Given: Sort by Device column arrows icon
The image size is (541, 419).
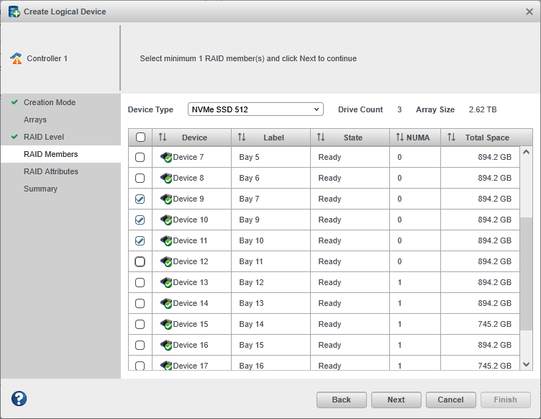Looking at the screenshot, I should (x=163, y=138).
